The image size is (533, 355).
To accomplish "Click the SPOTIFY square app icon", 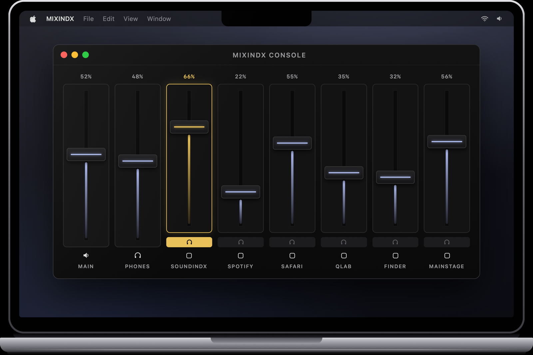I will point(241,256).
